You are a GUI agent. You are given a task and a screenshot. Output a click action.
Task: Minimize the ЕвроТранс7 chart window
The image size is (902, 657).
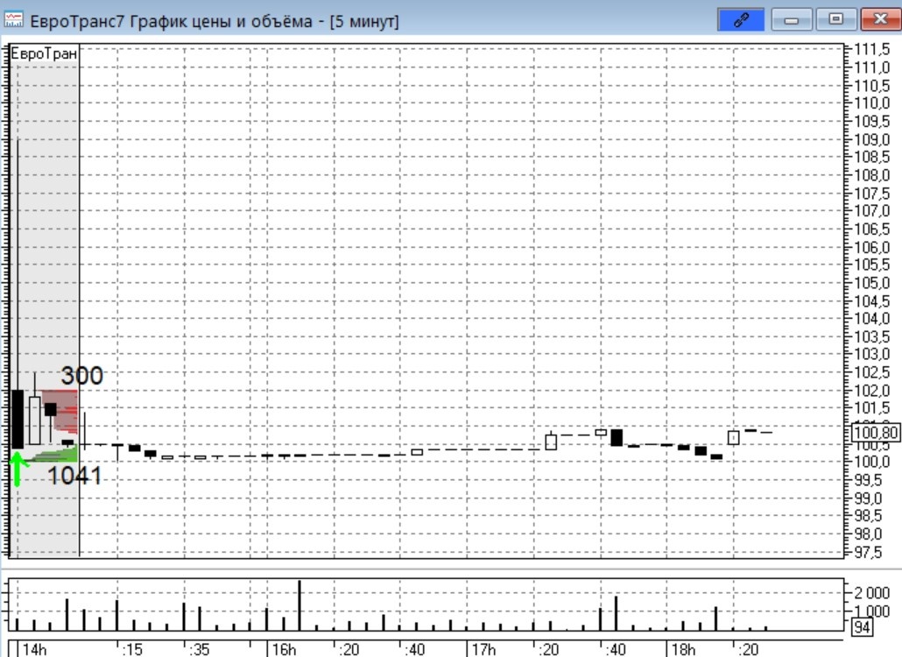792,19
